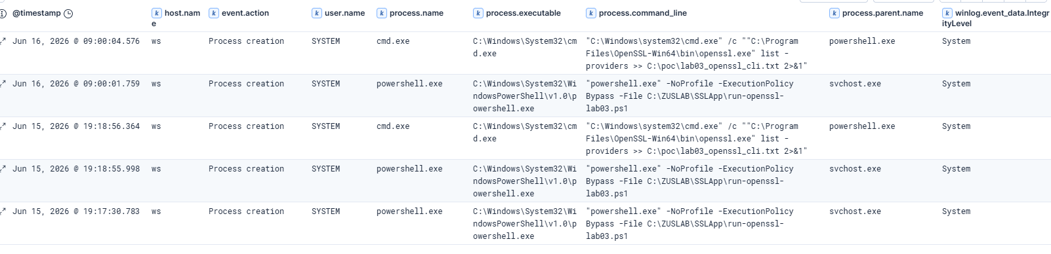Screen dimensions: 1051x254
Task: Click parent powershell.exe in 09:00:04.576 row
Action: (x=862, y=41)
